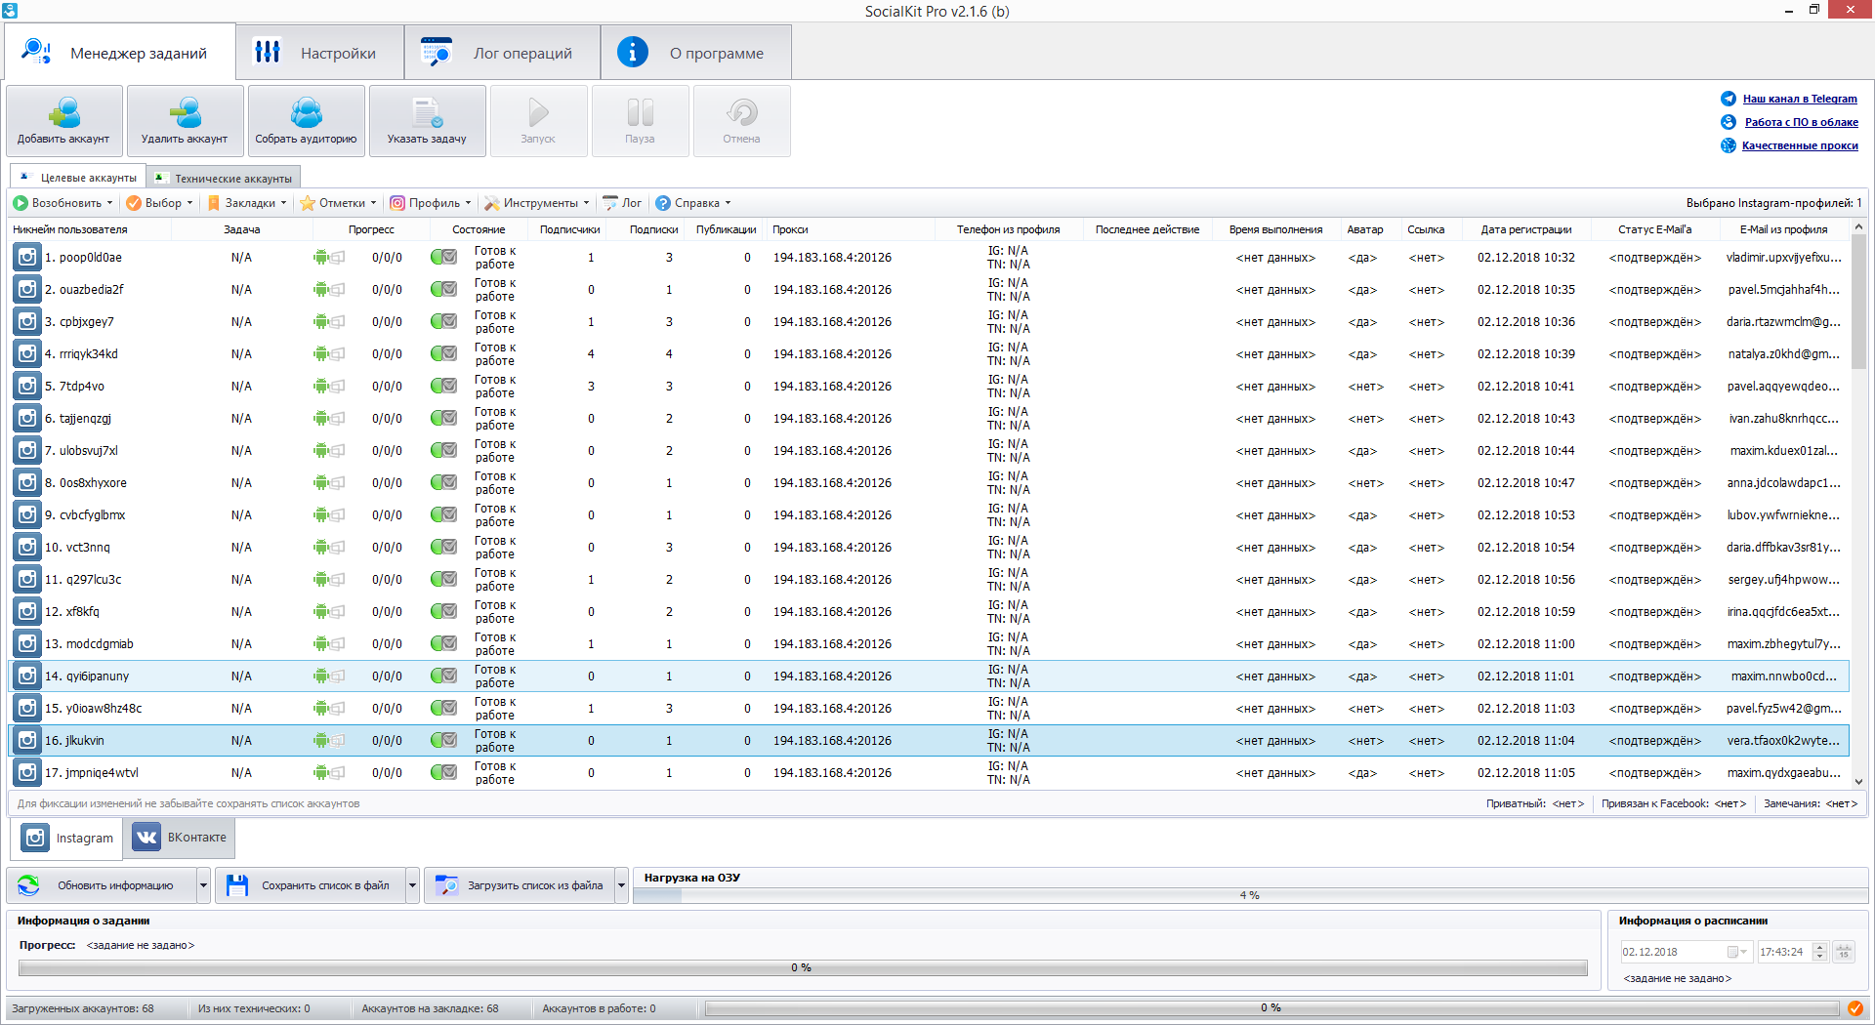Click Сохранить список в файл button
Viewport: 1875px width, 1025px height.
click(x=311, y=885)
